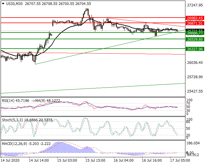Click the RSI scale value 30
Image resolution: width=206 pixels, height=164 pixels.
point(188,111)
